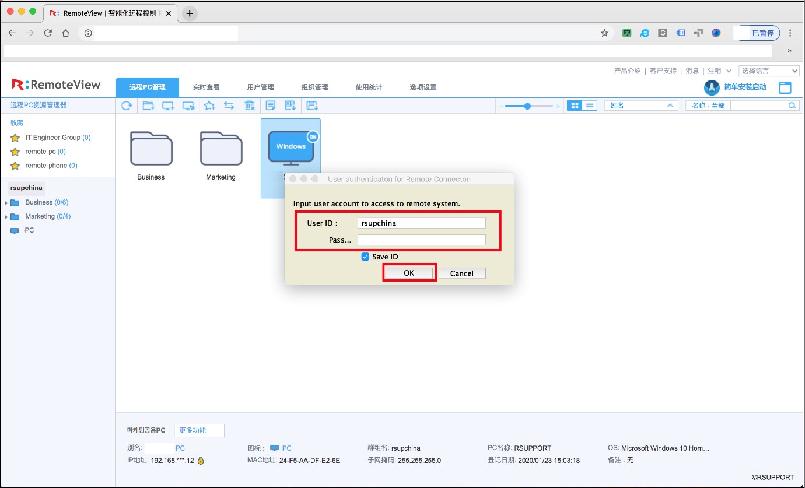The width and height of the screenshot is (805, 488).
Task: Open the 组织管理 tab
Action: click(314, 87)
